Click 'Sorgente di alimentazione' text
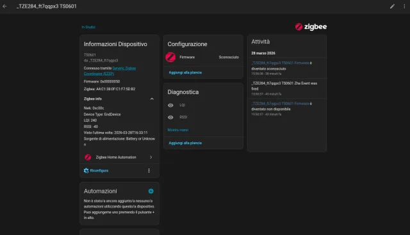The height and width of the screenshot is (235, 410). tap(119, 142)
